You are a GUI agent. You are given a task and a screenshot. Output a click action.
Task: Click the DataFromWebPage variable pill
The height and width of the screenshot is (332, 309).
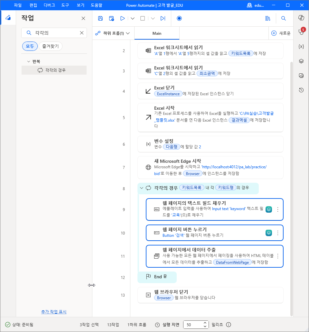coord(232,262)
